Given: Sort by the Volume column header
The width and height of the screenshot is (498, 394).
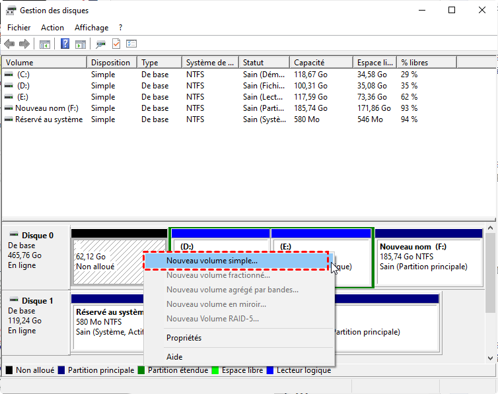Looking at the screenshot, I should tap(44, 63).
